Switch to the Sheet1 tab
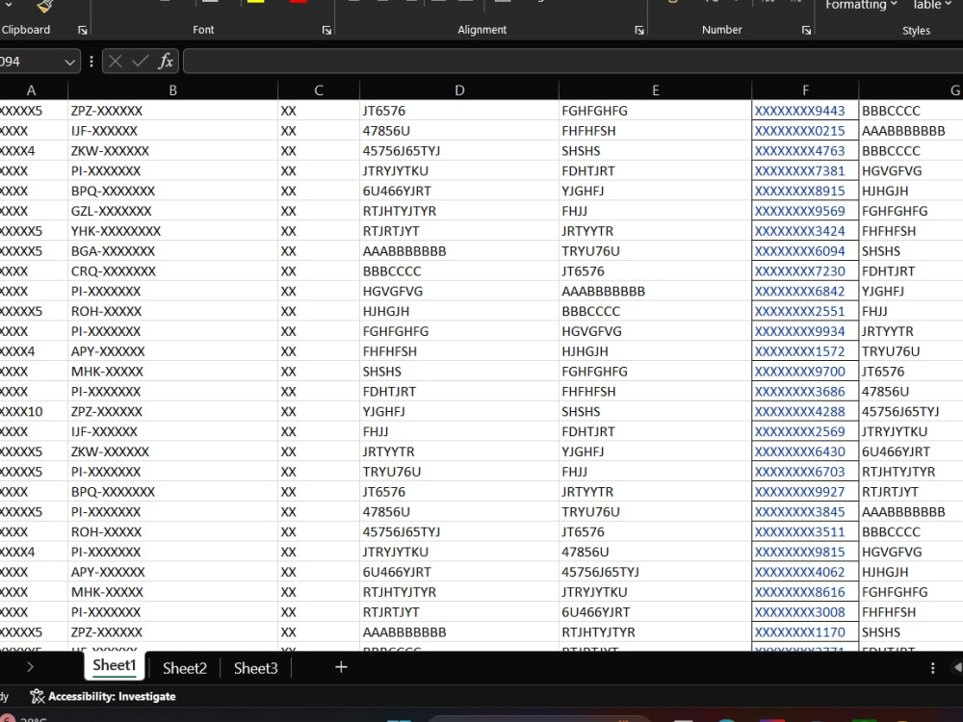Image resolution: width=963 pixels, height=722 pixels. pyautogui.click(x=115, y=665)
